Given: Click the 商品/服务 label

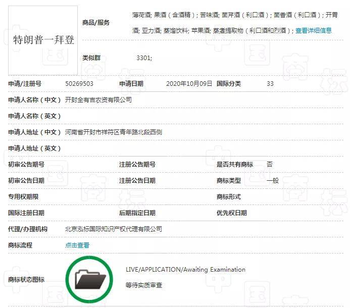Looking at the screenshot, I should (96, 23).
